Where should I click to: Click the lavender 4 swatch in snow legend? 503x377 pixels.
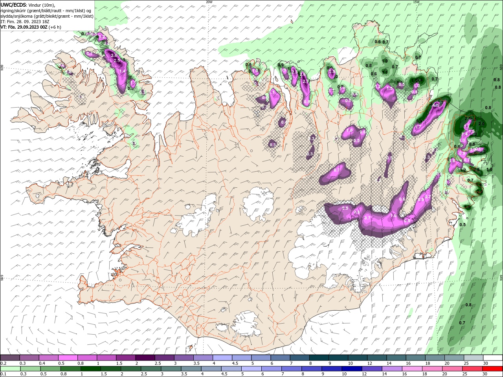coord(222,358)
